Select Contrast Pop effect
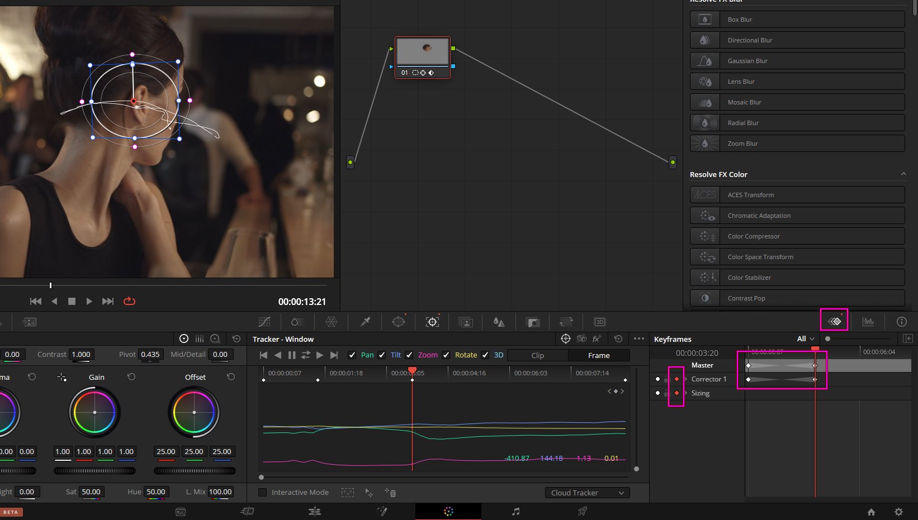Image resolution: width=918 pixels, height=520 pixels. point(797,298)
